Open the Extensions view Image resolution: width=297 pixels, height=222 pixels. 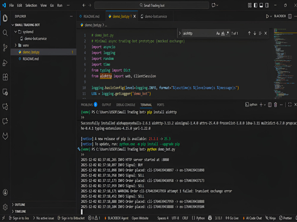tap(5, 77)
